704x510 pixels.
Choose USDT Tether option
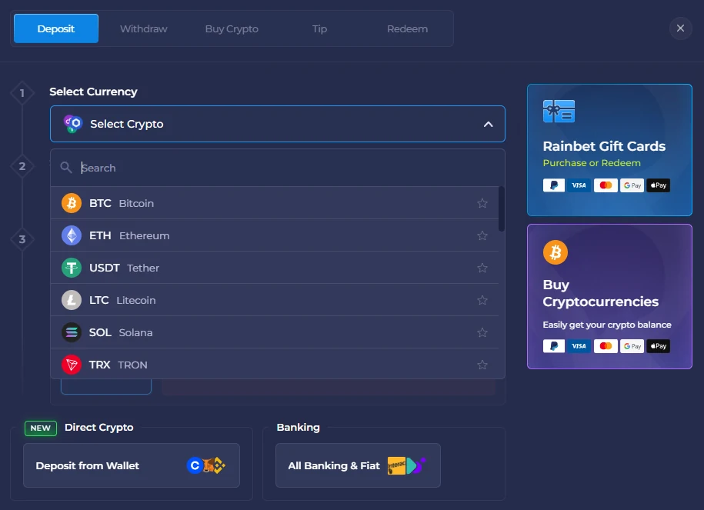tap(275, 268)
